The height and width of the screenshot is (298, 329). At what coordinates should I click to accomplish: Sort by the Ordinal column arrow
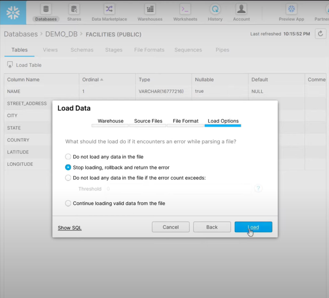(102, 80)
